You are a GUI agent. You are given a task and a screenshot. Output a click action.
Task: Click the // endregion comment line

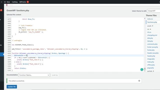click(17, 40)
